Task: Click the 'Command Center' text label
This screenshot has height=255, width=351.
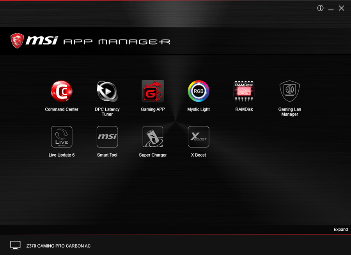Action: tap(62, 109)
